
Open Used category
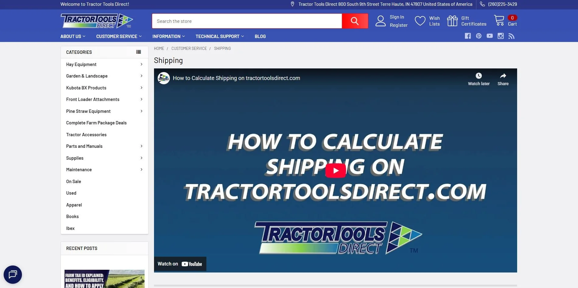(x=71, y=193)
